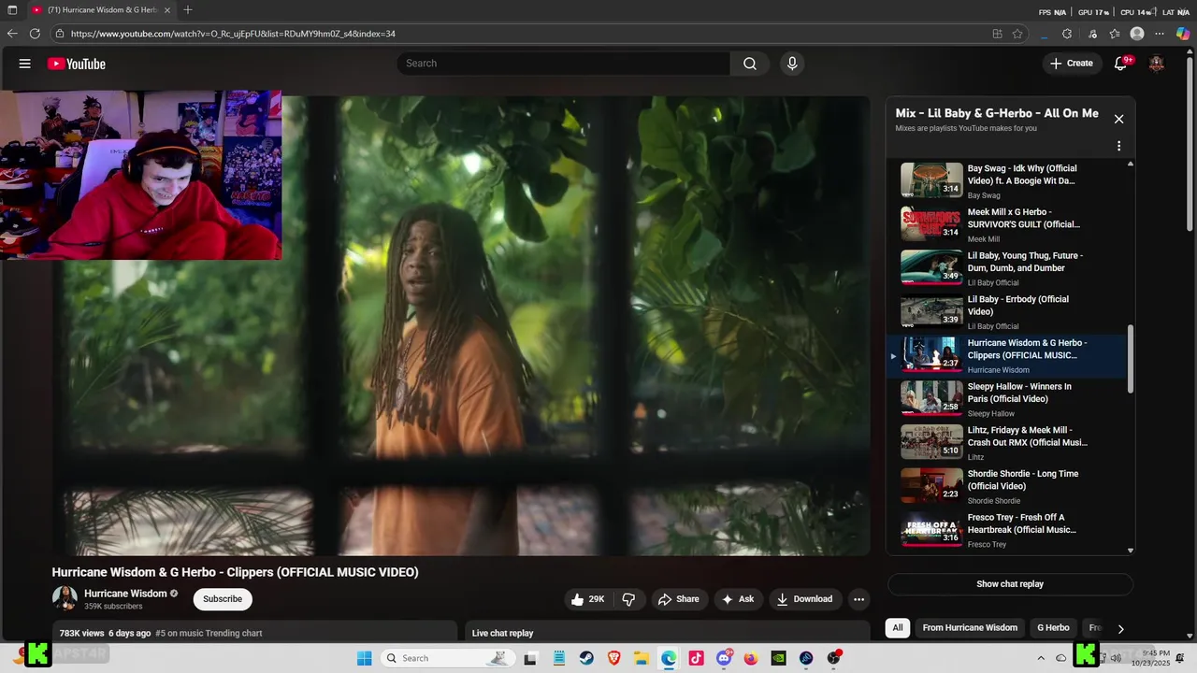Click the browser address bar URL

pos(233,34)
